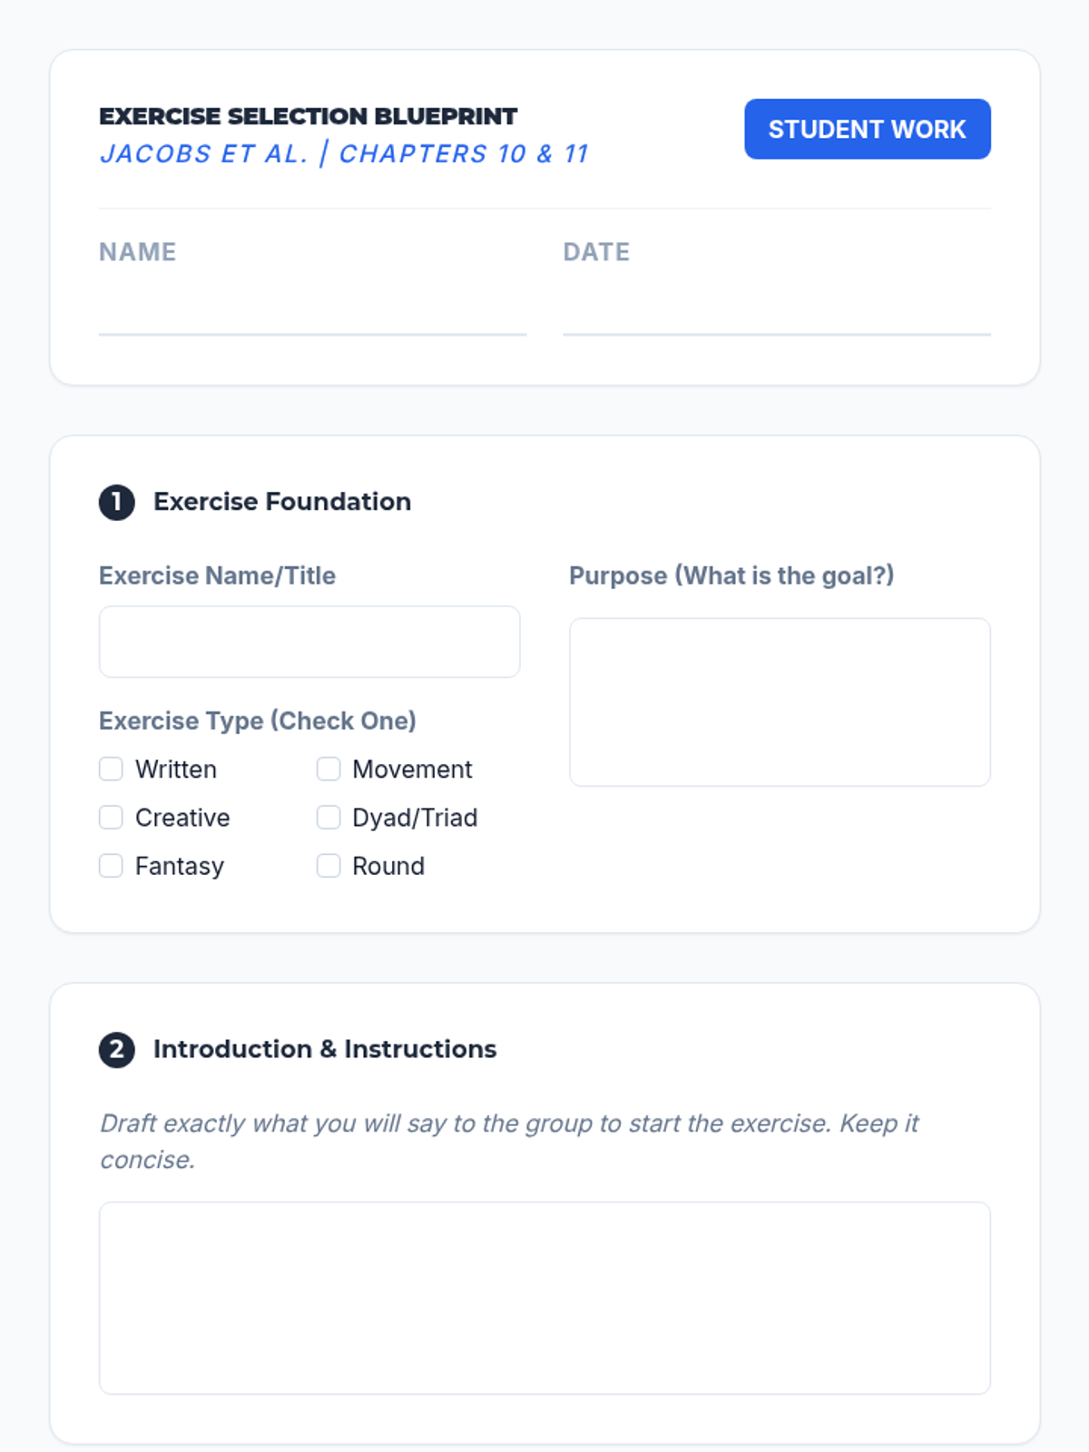Click the step 1 number badge

[116, 502]
